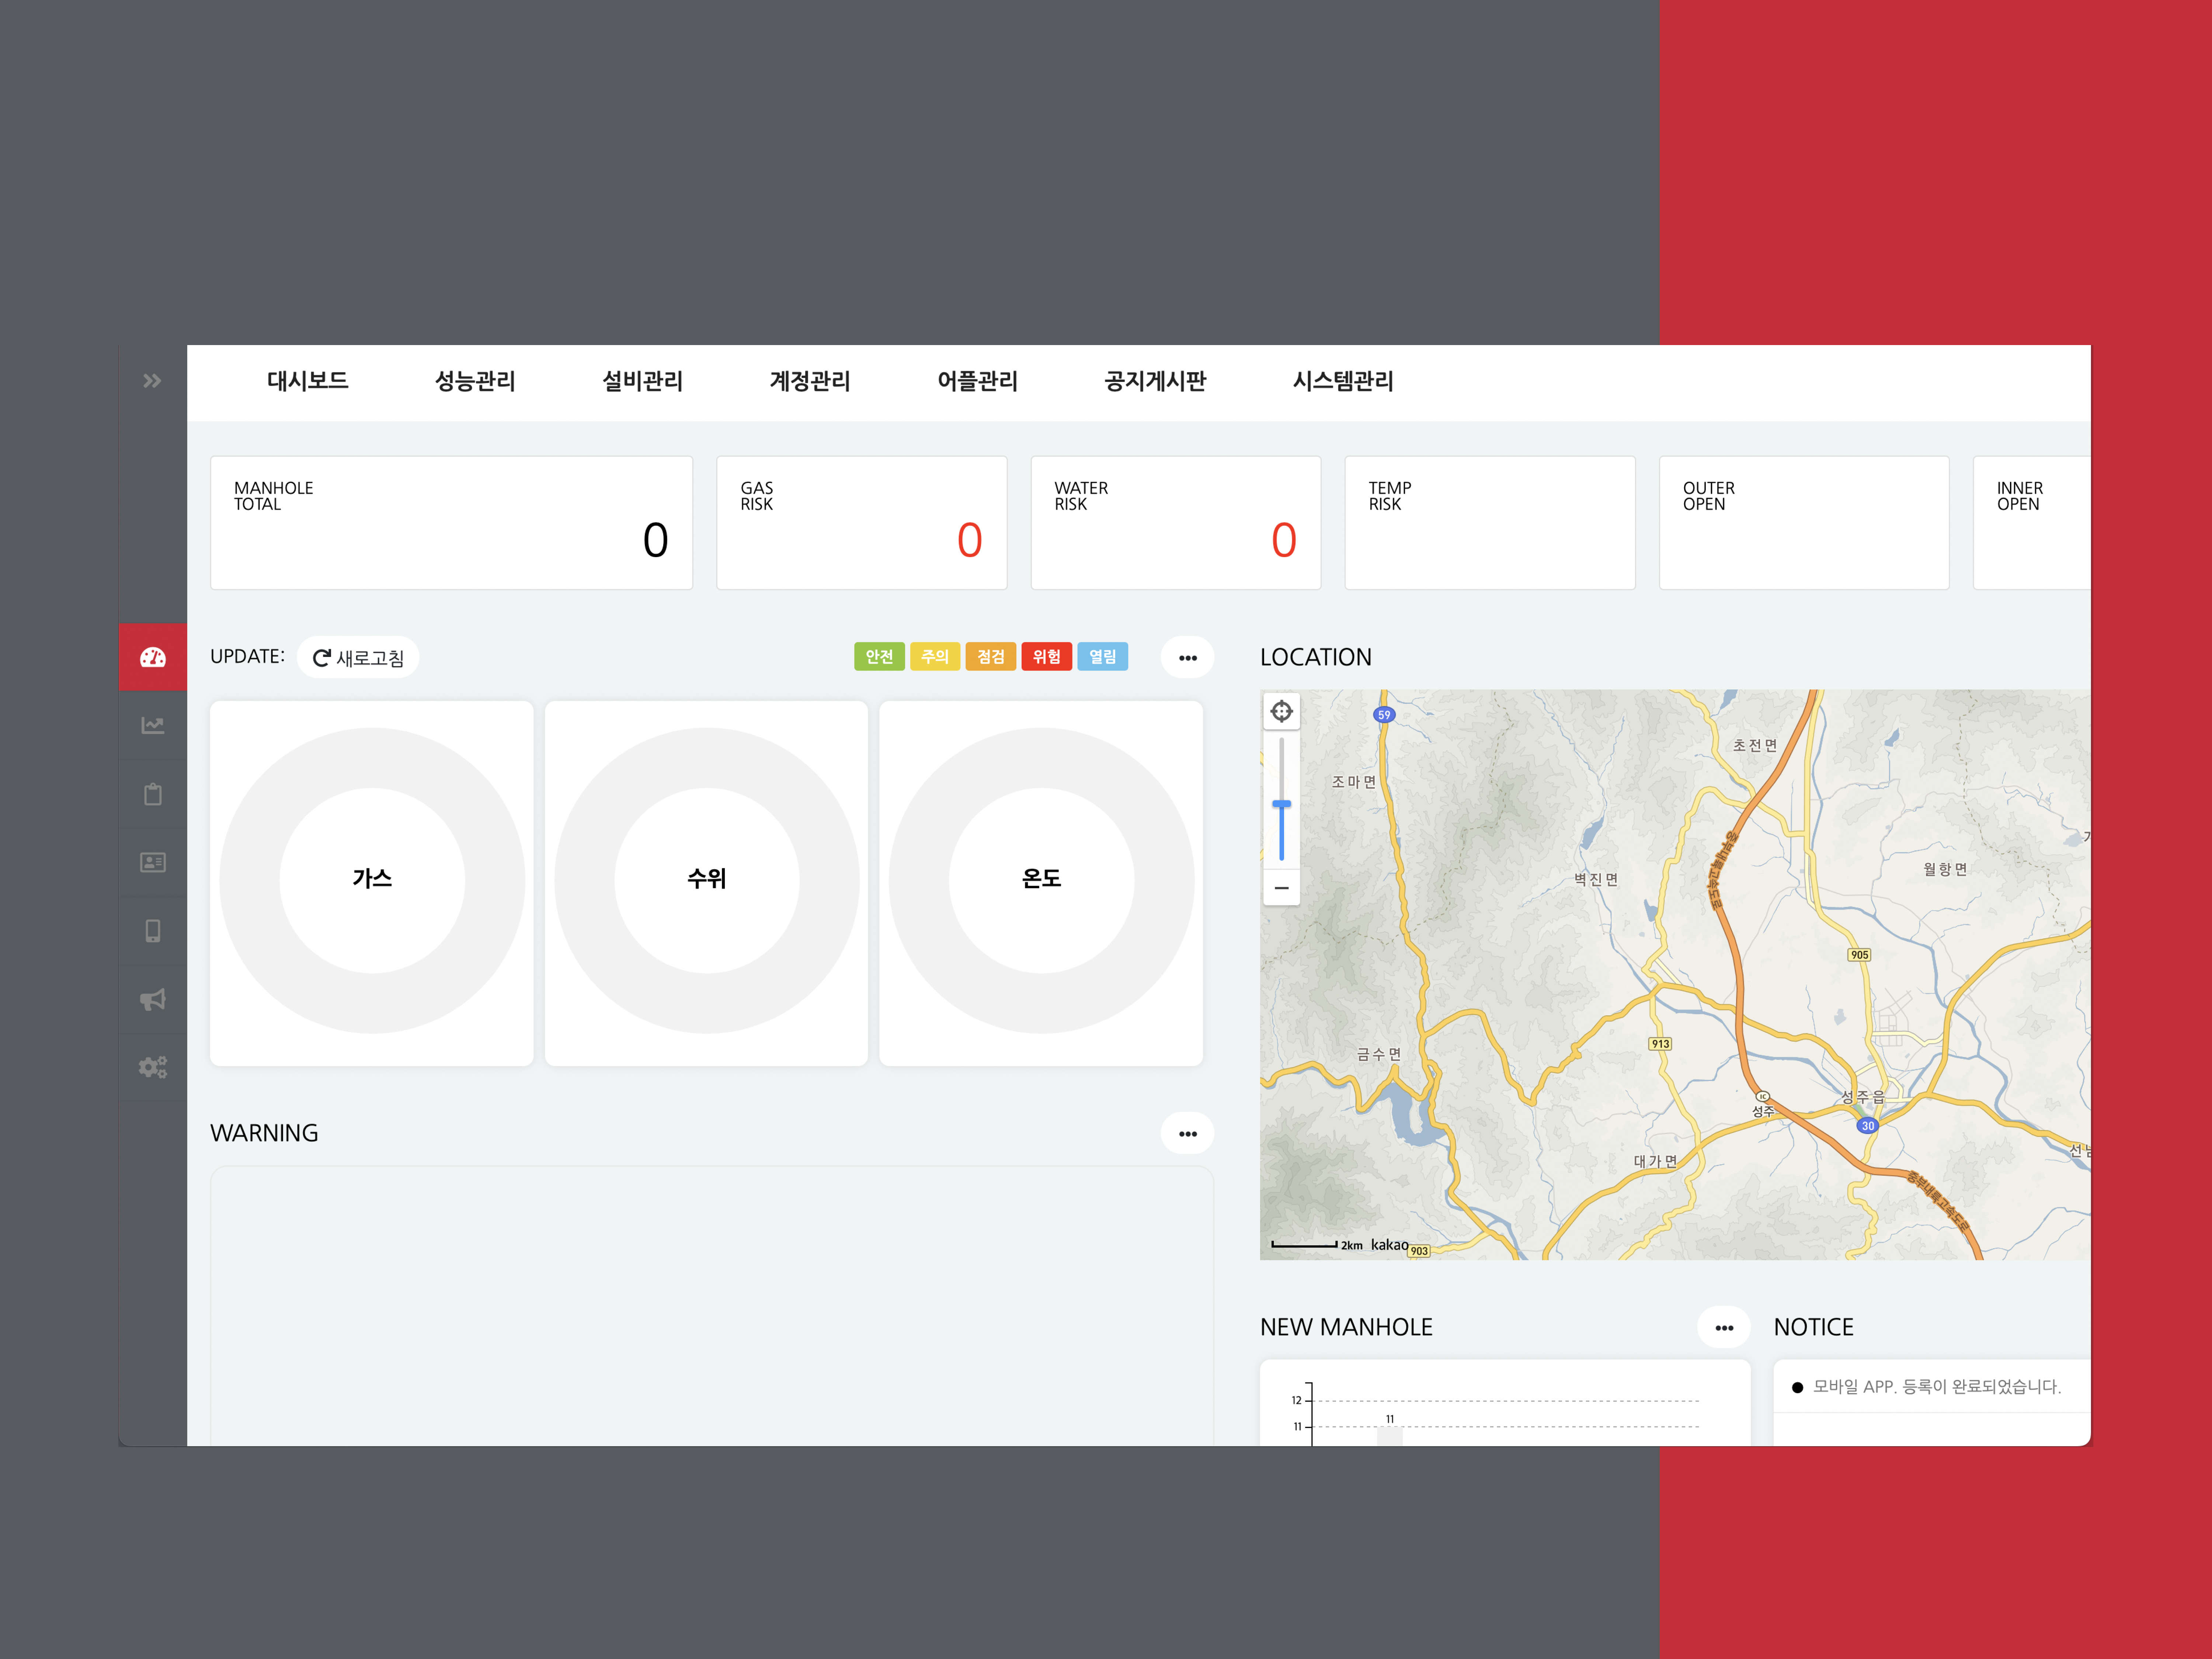Image resolution: width=2212 pixels, height=1659 pixels.
Task: Open the line chart sidebar icon
Action: [x=153, y=725]
